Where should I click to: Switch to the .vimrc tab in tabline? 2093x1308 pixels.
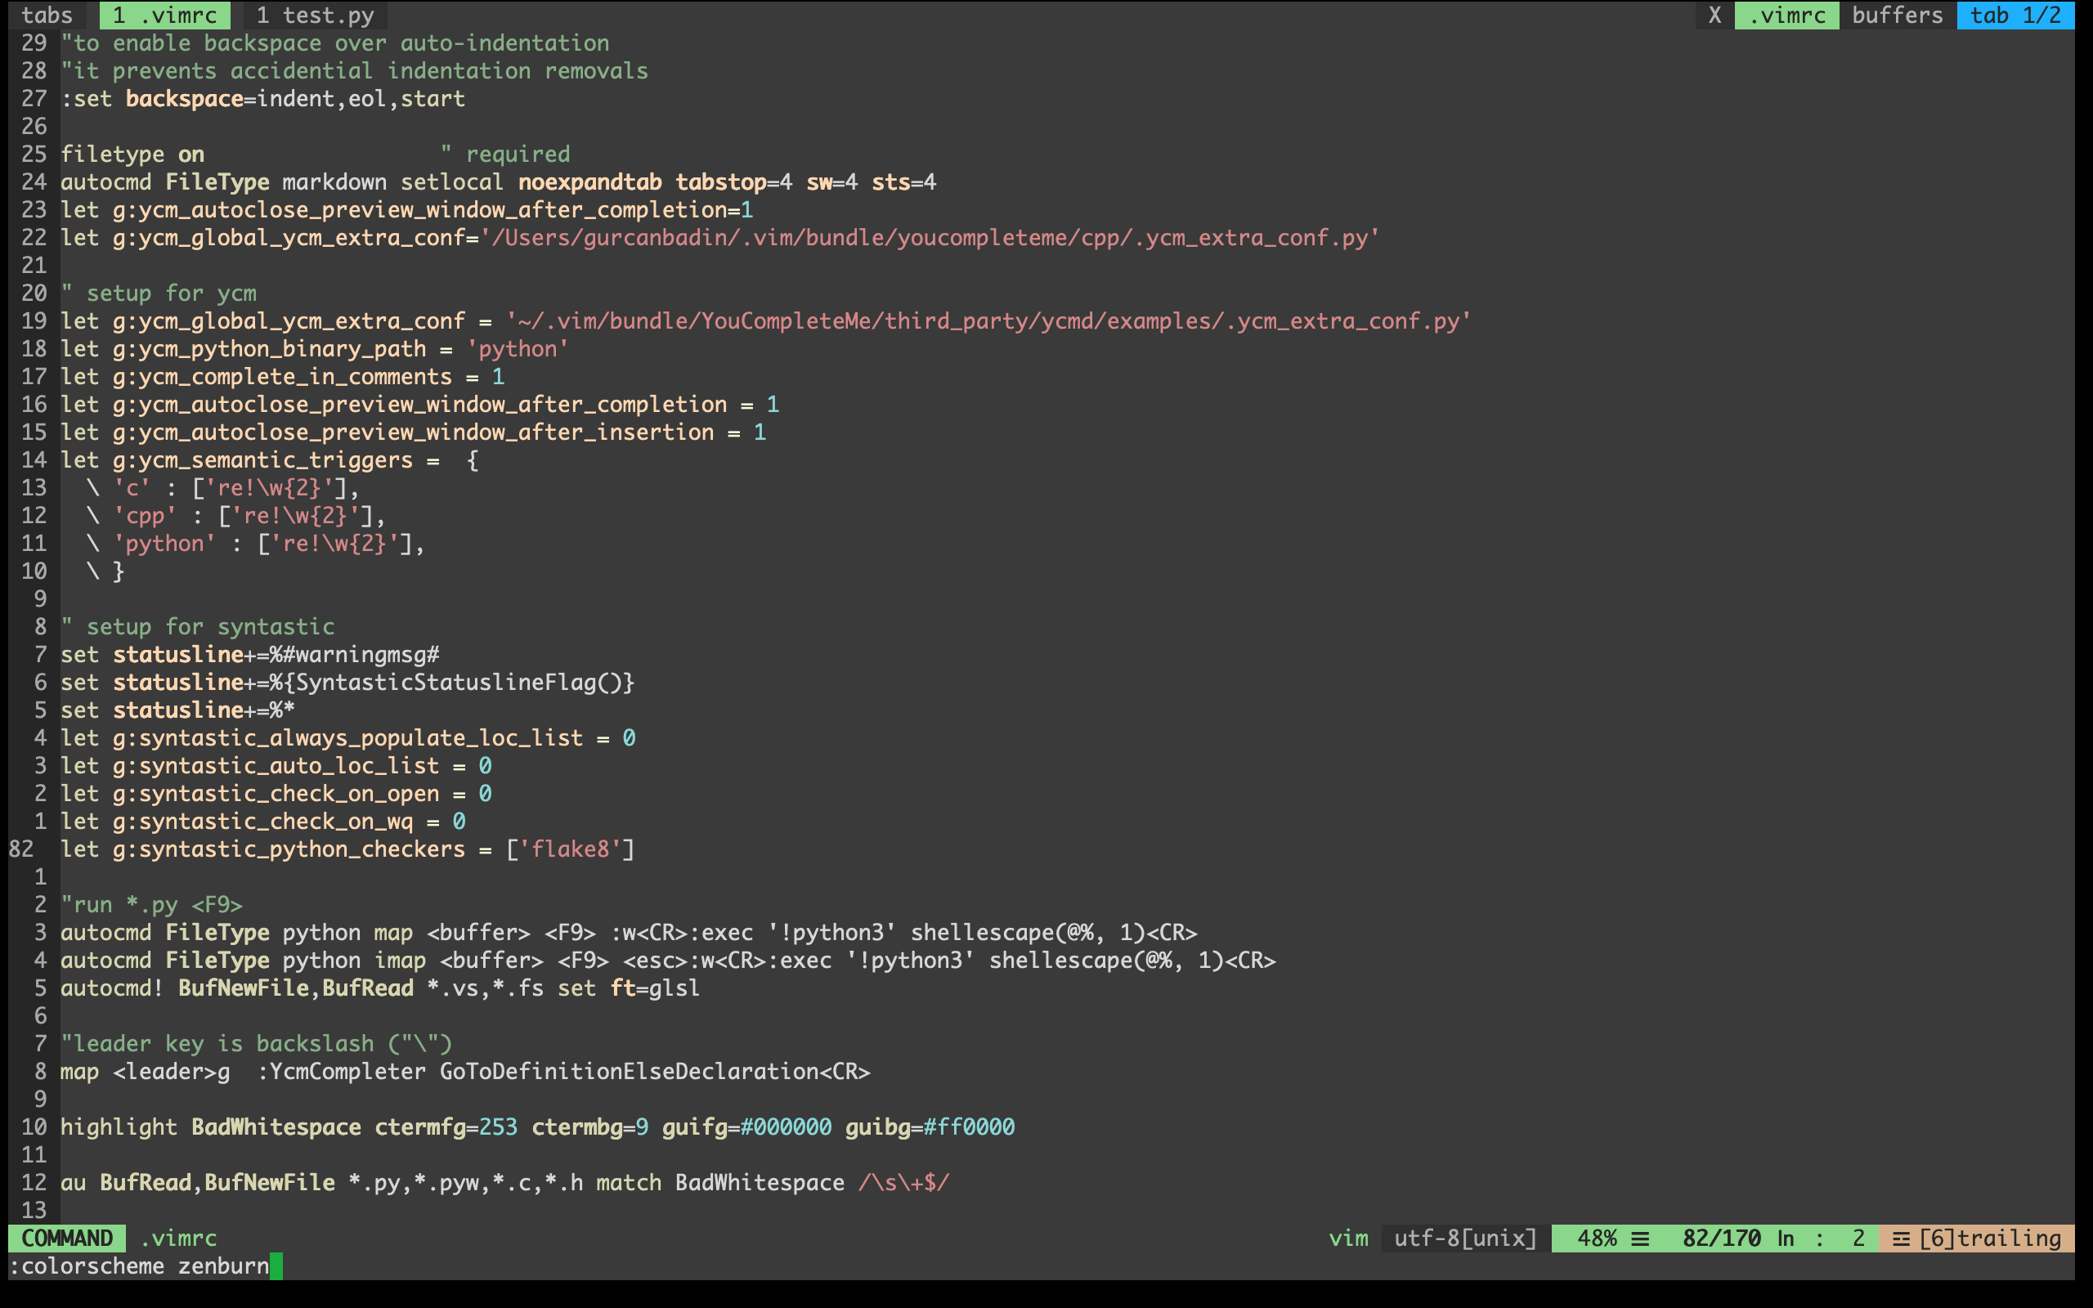[165, 15]
